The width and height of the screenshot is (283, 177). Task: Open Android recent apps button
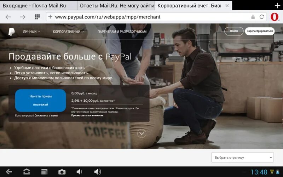[44, 172]
